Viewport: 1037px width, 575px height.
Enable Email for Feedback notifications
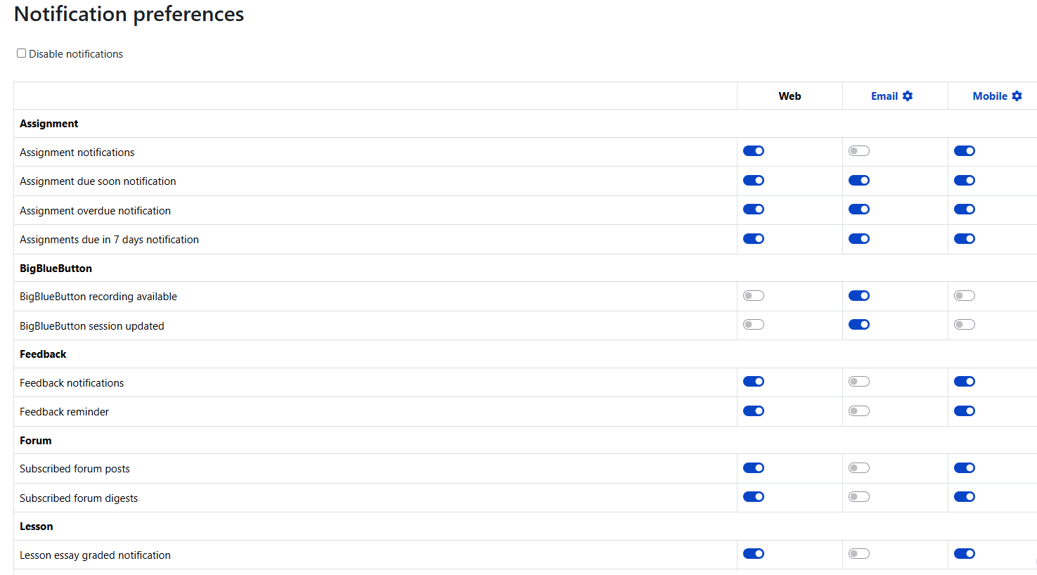(x=859, y=382)
